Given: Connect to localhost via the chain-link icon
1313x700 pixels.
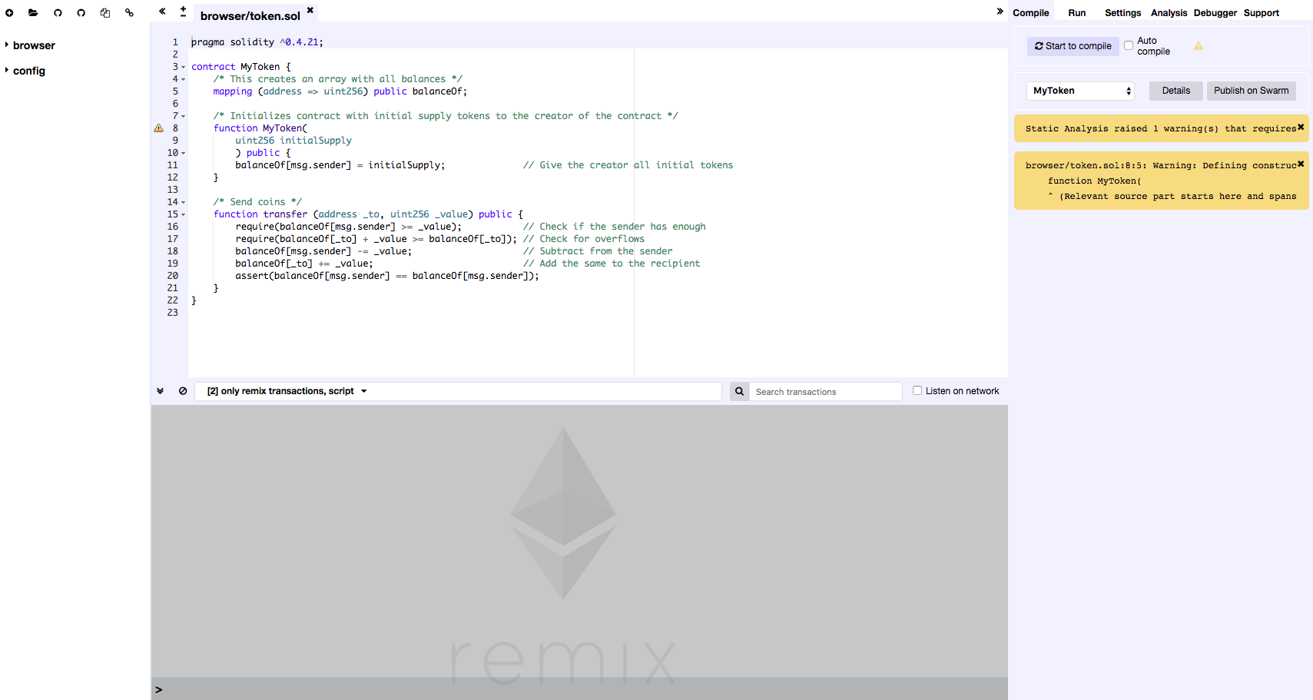Looking at the screenshot, I should (129, 13).
